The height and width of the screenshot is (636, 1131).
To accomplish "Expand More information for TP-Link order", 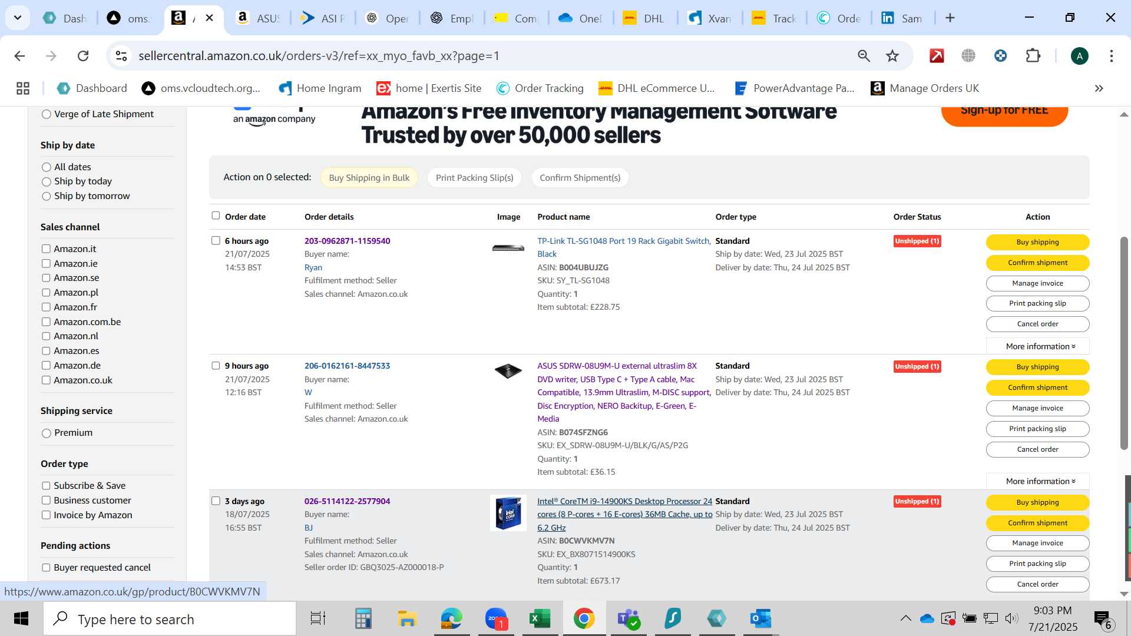I will [1037, 346].
